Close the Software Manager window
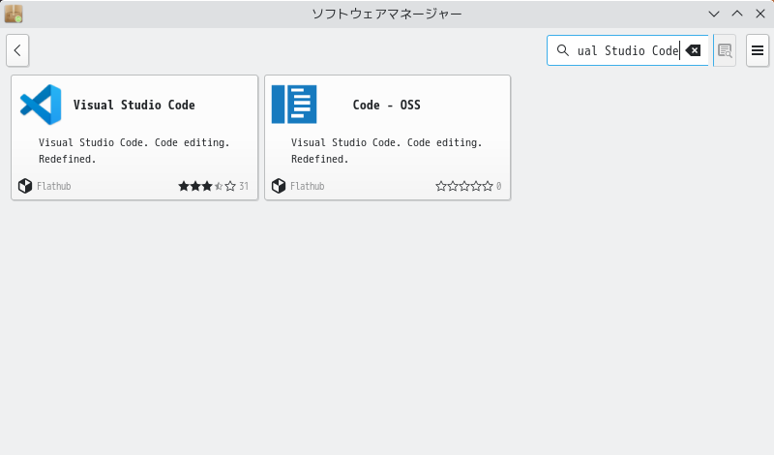774x455 pixels. (760, 14)
